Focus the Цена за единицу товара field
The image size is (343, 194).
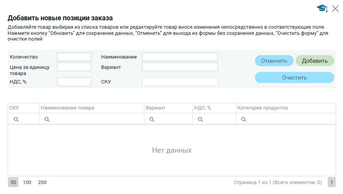pos(74,67)
